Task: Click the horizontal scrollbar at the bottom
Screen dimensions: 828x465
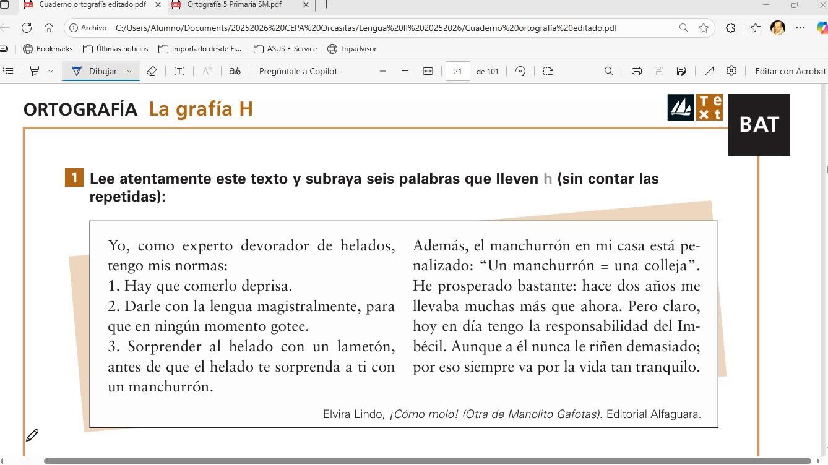Action: pyautogui.click(x=427, y=461)
